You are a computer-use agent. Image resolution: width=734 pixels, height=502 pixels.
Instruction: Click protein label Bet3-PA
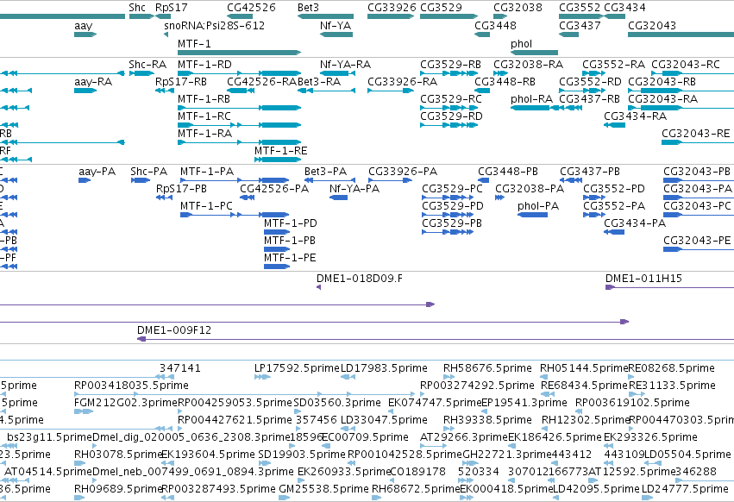[x=326, y=172]
